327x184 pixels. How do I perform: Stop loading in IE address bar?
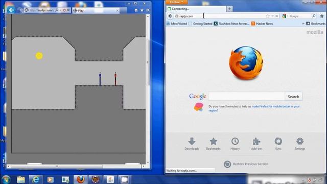click(68, 10)
